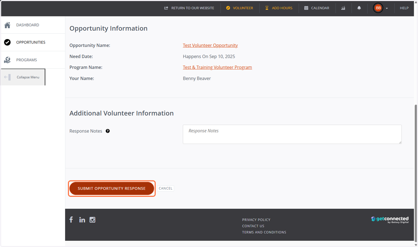Open the notifications bell
Viewport: 418px width, 247px height.
[359, 8]
